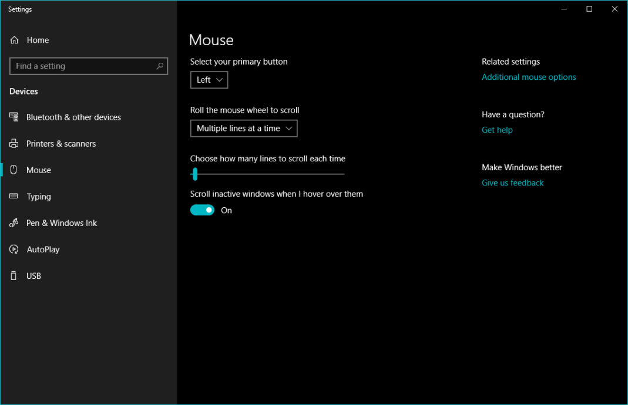The height and width of the screenshot is (405, 628).
Task: Disable Scroll inactive windows toggle
Action: click(x=202, y=210)
